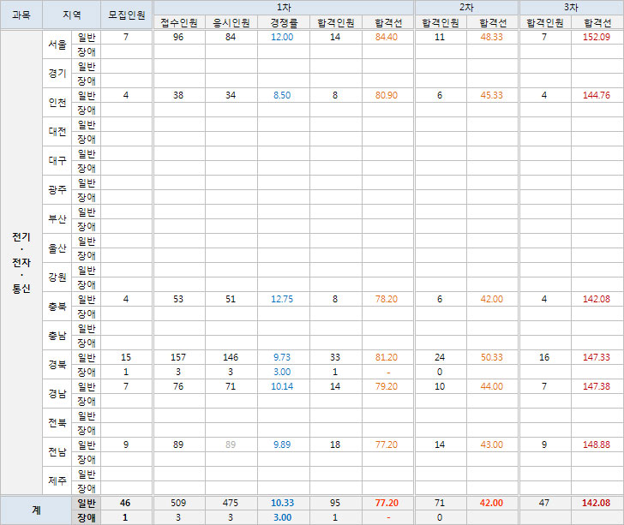
Task: Click 경북 경쟁률 value 9.73
Action: 282,357
